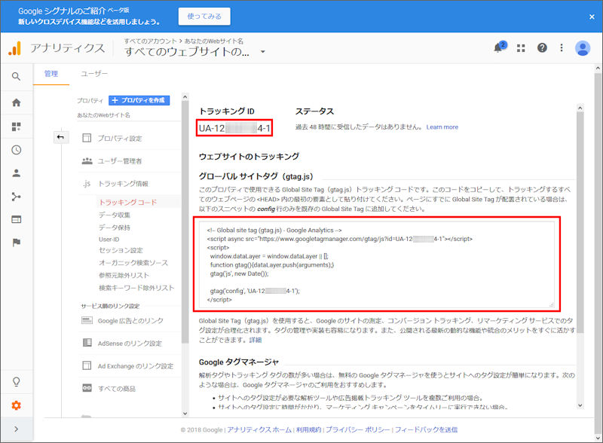
Task: Open AdSense のリンク設定
Action: point(130,344)
